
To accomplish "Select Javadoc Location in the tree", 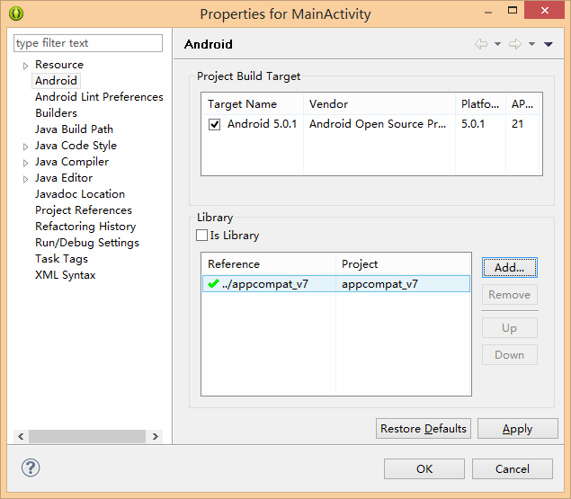I will pyautogui.click(x=80, y=194).
